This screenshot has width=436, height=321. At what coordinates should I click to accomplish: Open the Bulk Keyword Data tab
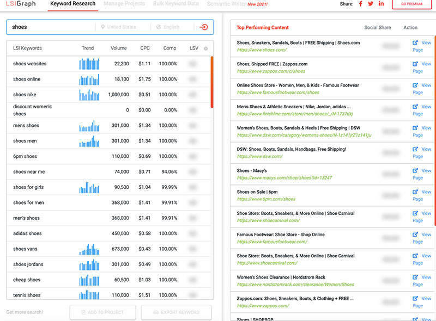[175, 4]
